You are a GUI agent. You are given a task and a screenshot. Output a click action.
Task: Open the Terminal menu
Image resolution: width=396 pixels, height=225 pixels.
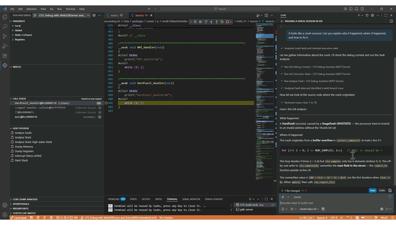[x=70, y=9]
